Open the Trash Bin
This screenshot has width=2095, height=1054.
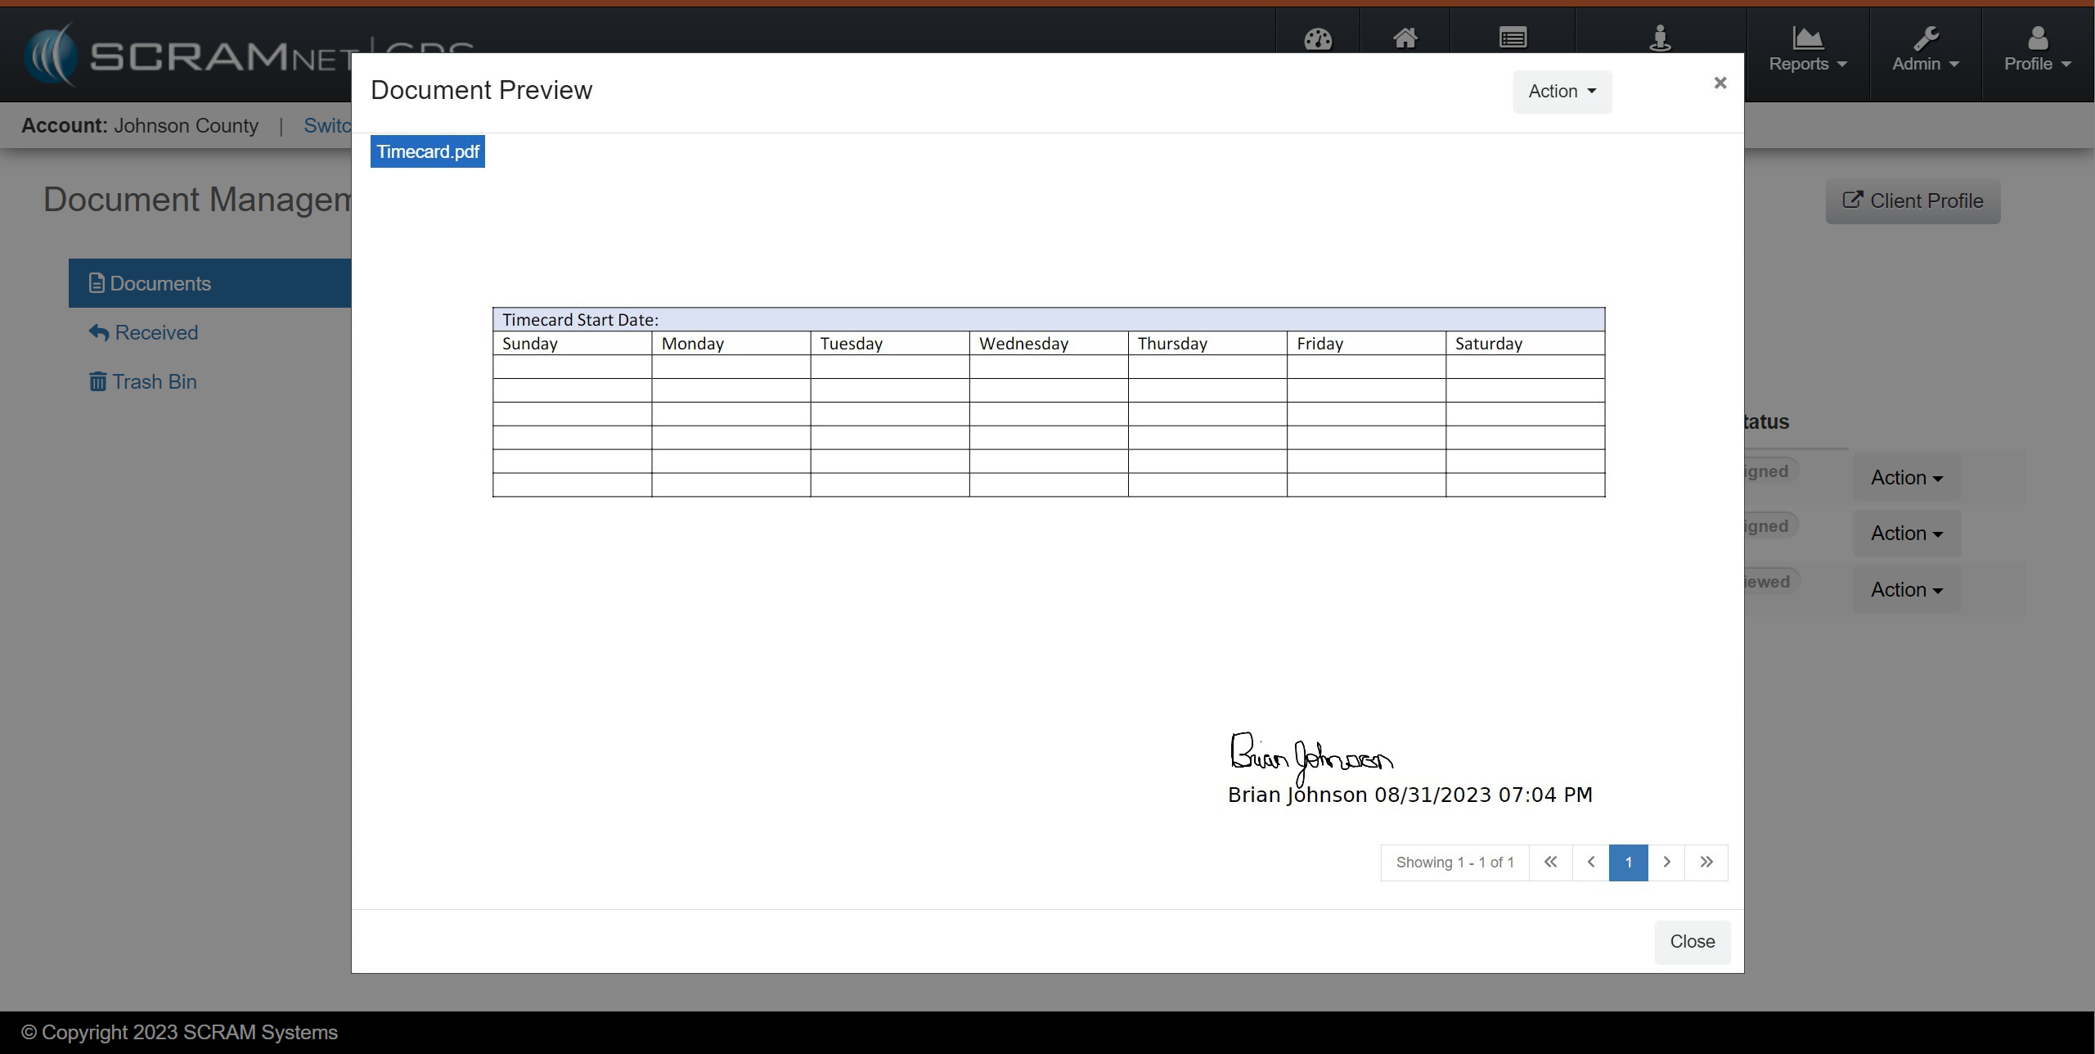click(x=153, y=381)
